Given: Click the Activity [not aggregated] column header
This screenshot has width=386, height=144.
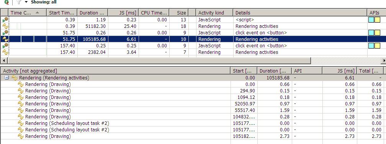Looking at the screenshot, I should coord(115,71).
